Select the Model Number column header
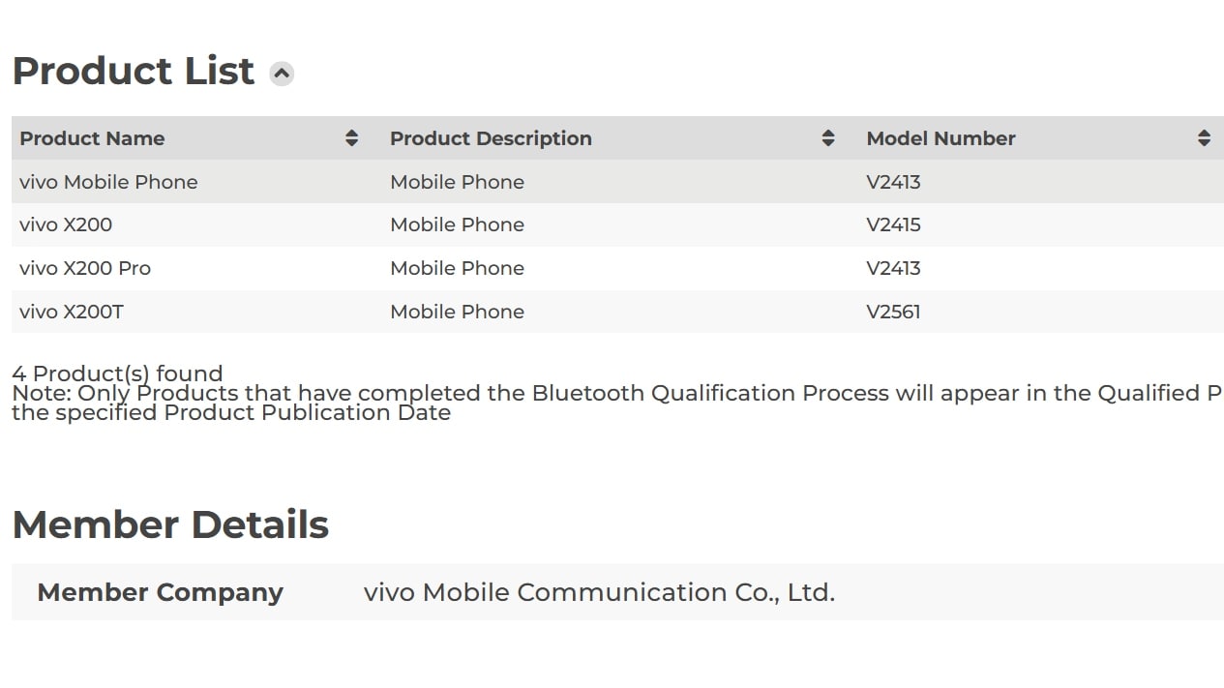 click(x=940, y=137)
